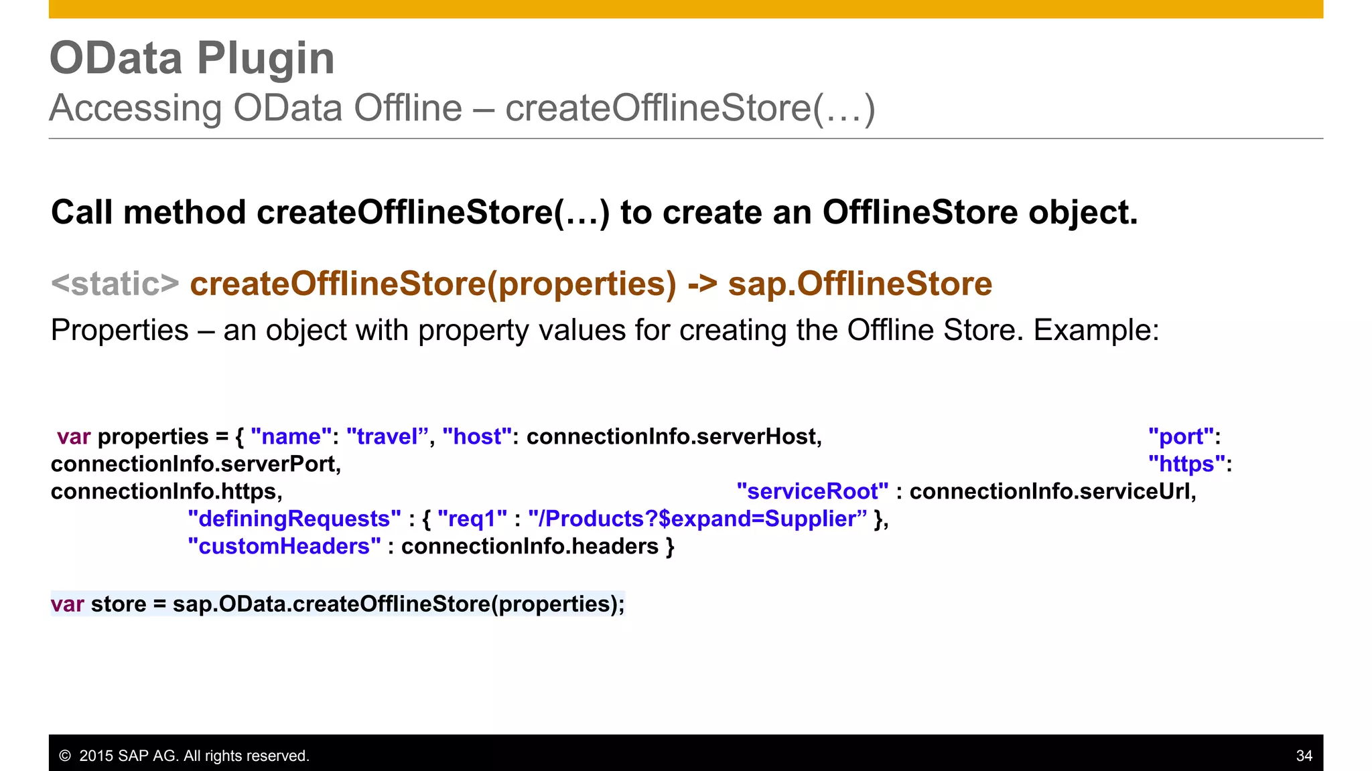1372x771 pixels.
Task: Click the subtitle "Accessing OData Offline – createOfflineStore(…)"
Action: point(462,108)
